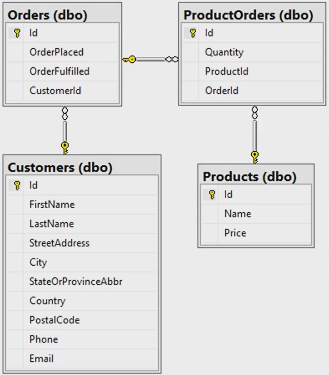Select the Price column in Products table
Viewport: 329px width, 375px height.
[235, 233]
